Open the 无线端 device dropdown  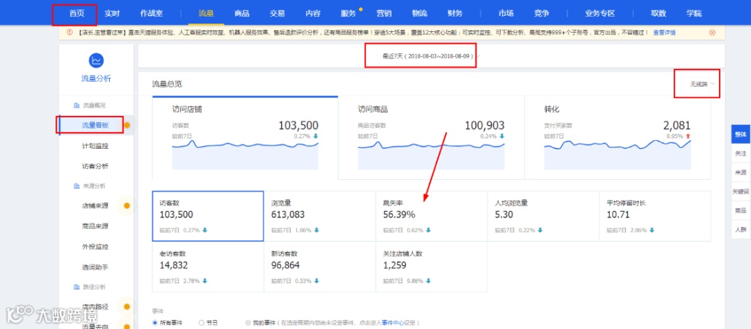(702, 84)
